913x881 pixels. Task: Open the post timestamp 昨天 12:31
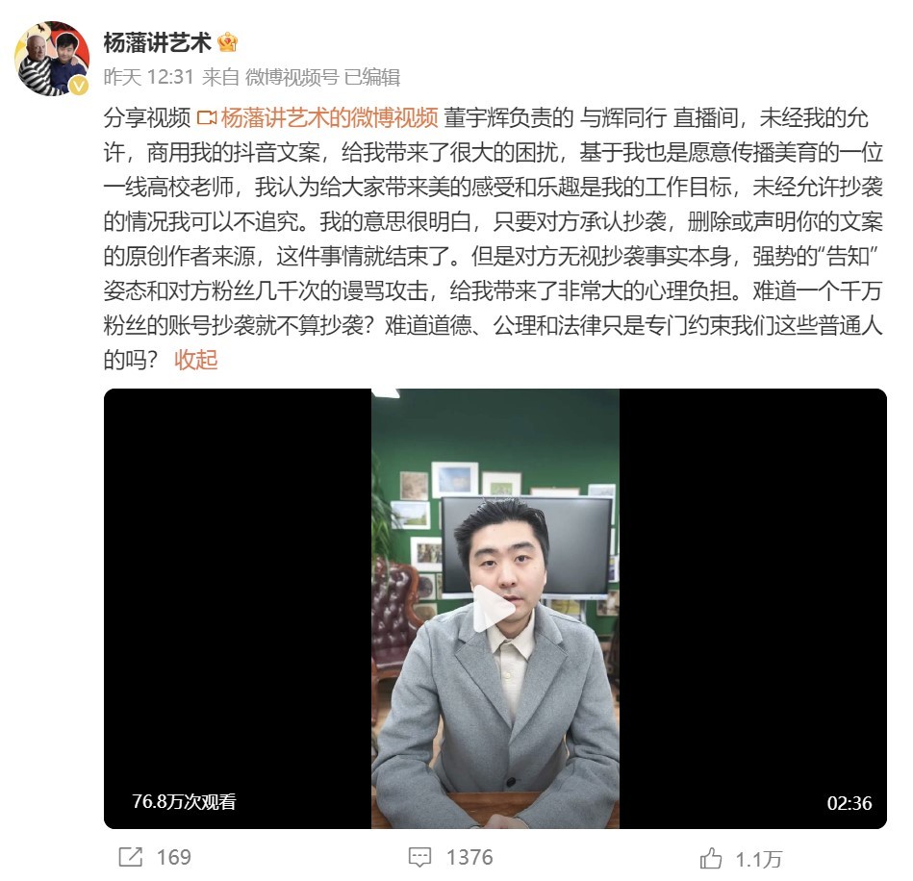click(148, 77)
